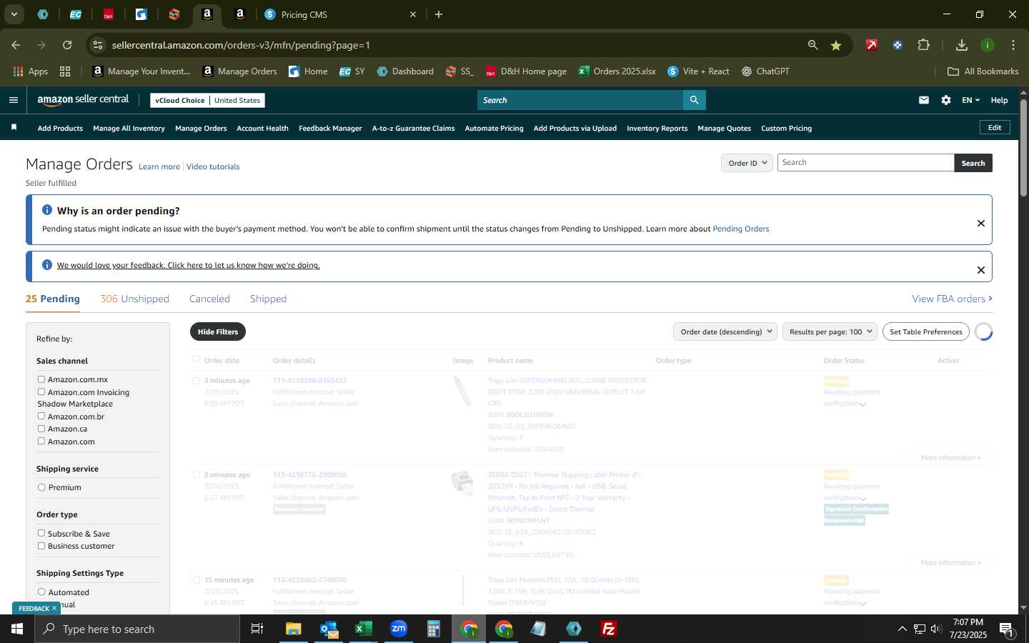The height and width of the screenshot is (643, 1029).
Task: Click the magnifier search button in header
Action: click(x=694, y=100)
